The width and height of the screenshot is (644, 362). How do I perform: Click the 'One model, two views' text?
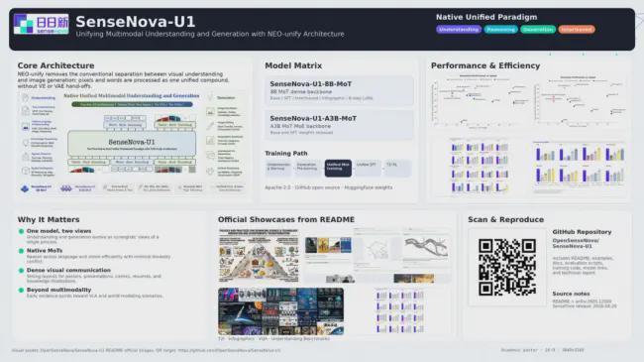[58, 231]
